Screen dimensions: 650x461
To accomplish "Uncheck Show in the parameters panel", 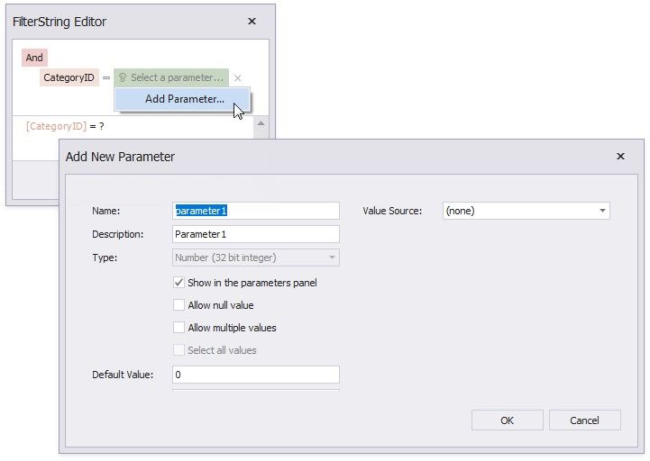I will (179, 283).
